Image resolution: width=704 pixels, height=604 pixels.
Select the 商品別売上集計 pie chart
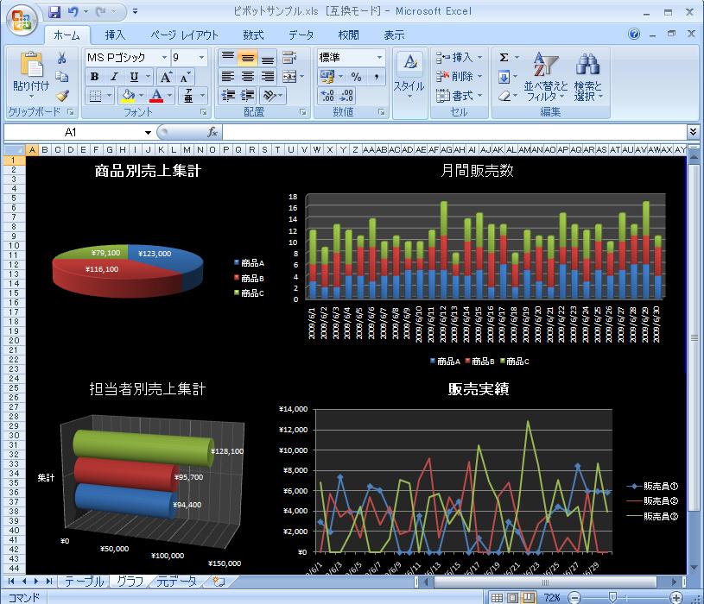[128, 271]
